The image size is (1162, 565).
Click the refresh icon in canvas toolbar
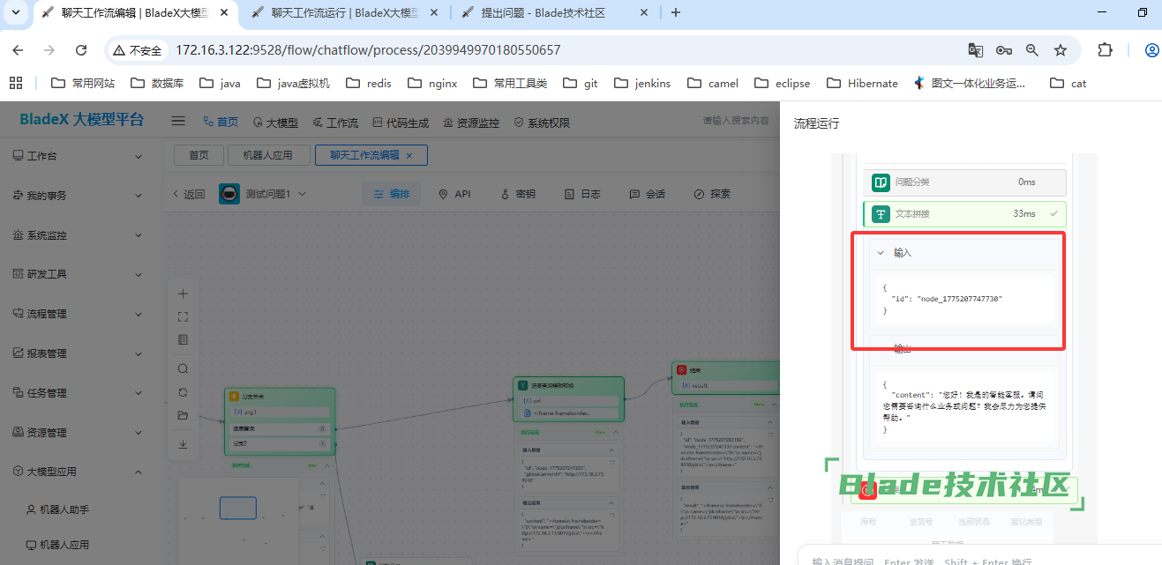(x=183, y=392)
